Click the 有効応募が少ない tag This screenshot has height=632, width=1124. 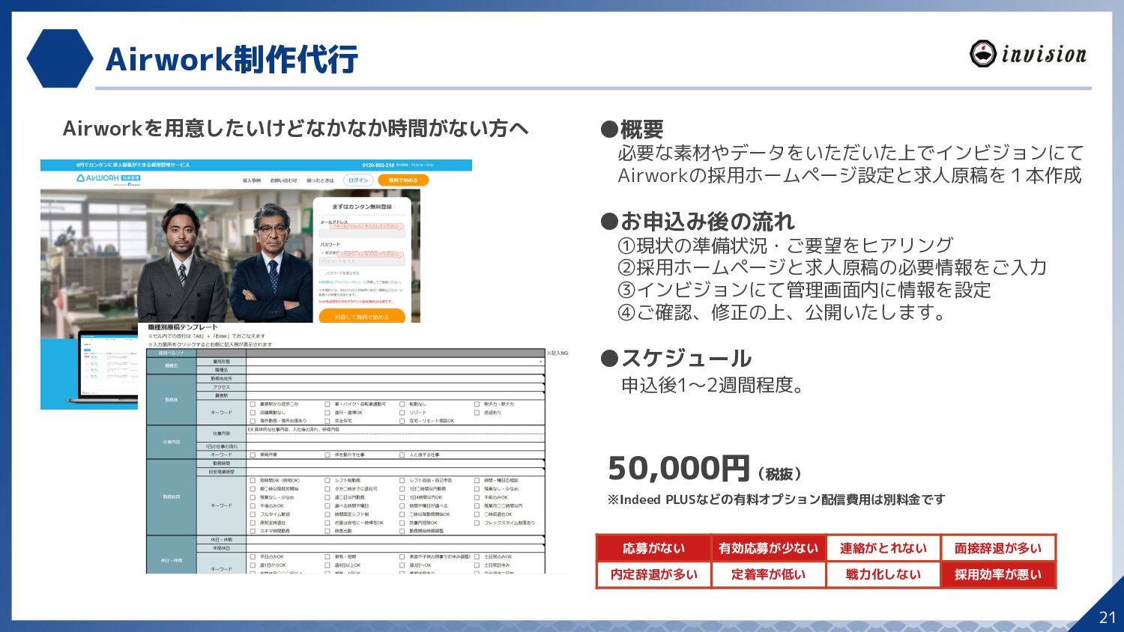768,548
